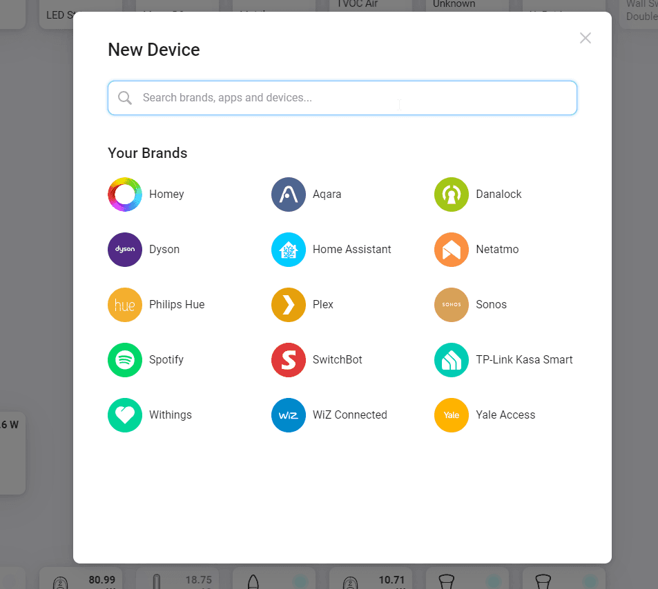Focus the Search brands, apps and devices field
The width and height of the screenshot is (658, 589).
[352, 98]
